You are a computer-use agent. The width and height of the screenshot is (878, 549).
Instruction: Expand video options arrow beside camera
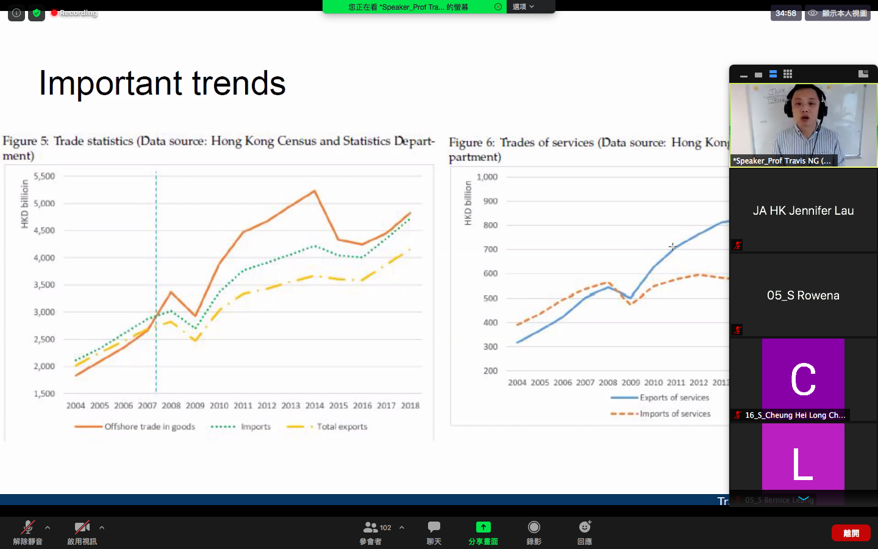(x=102, y=528)
